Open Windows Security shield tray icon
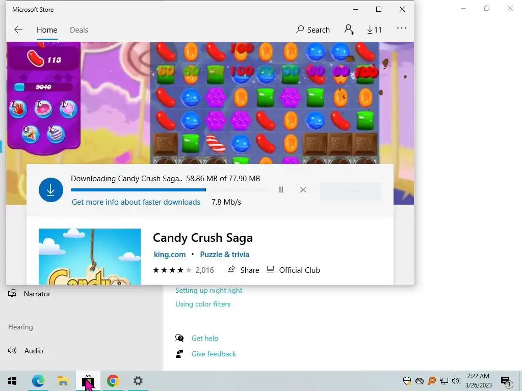The width and height of the screenshot is (522, 391). (407, 381)
